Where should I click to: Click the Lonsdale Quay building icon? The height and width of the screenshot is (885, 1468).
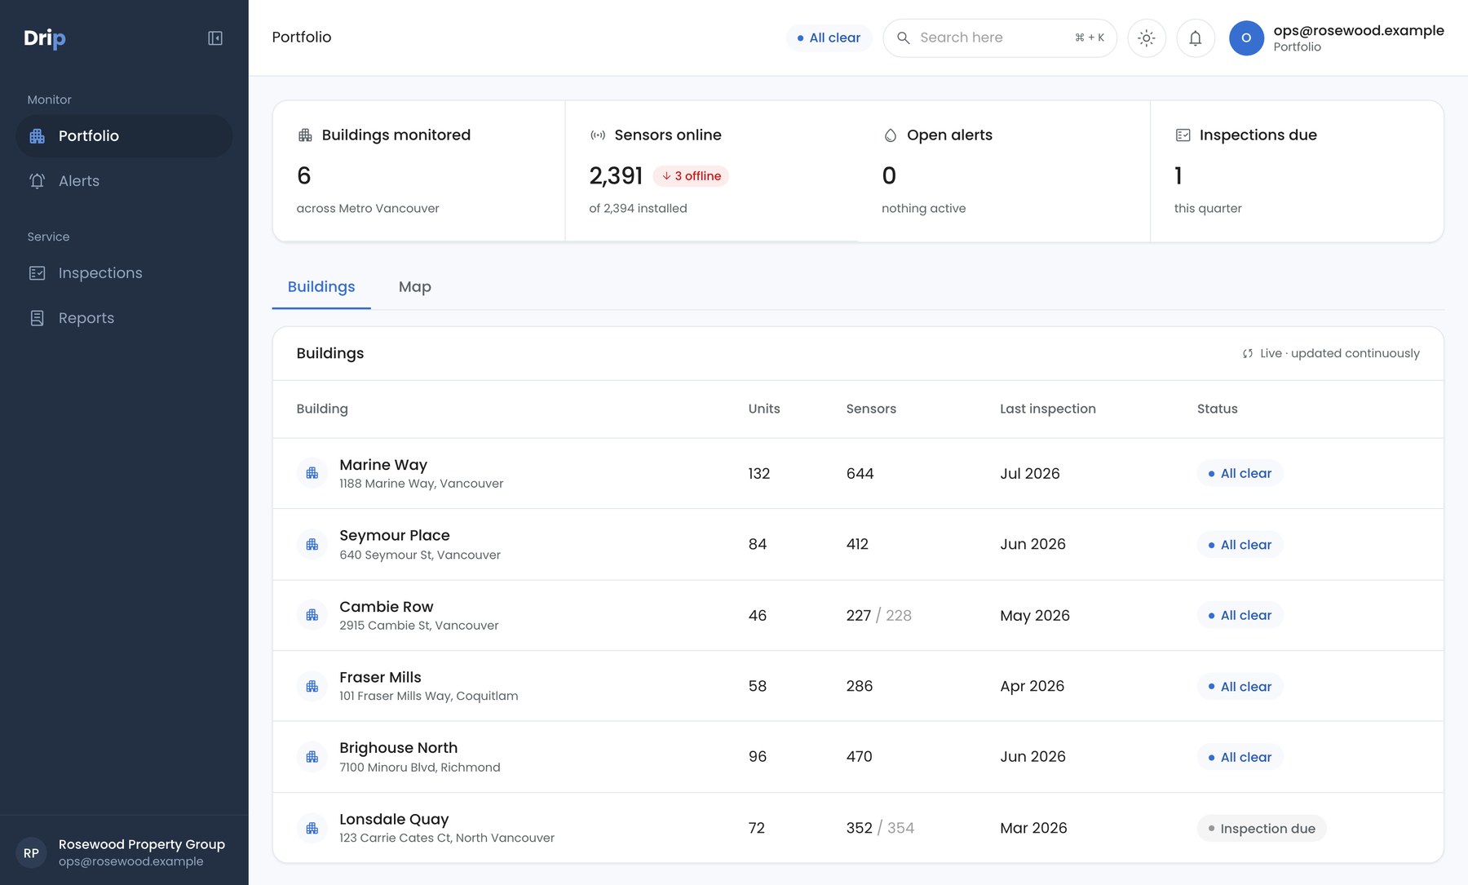click(x=312, y=829)
